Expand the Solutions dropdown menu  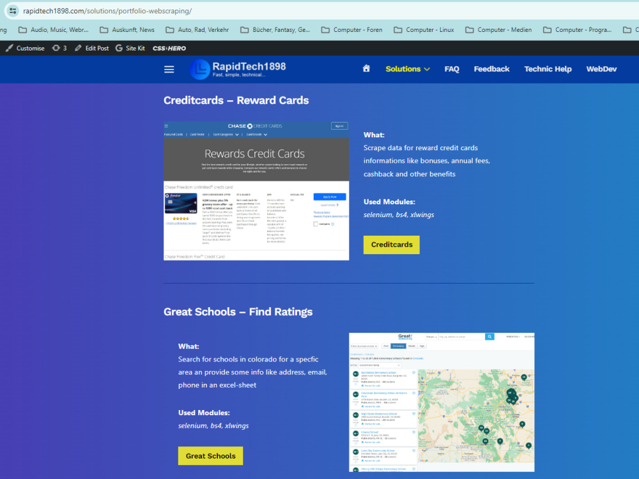408,69
